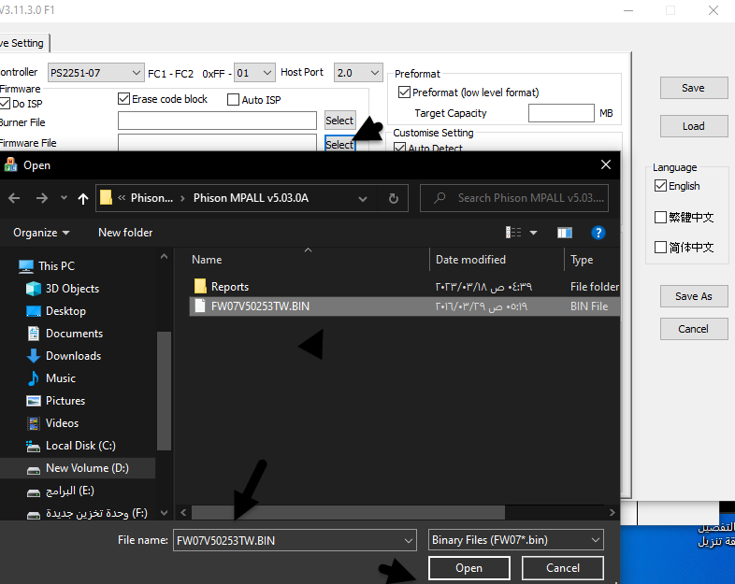Sort by the Name column header
This screenshot has height=584, width=735.
[207, 260]
